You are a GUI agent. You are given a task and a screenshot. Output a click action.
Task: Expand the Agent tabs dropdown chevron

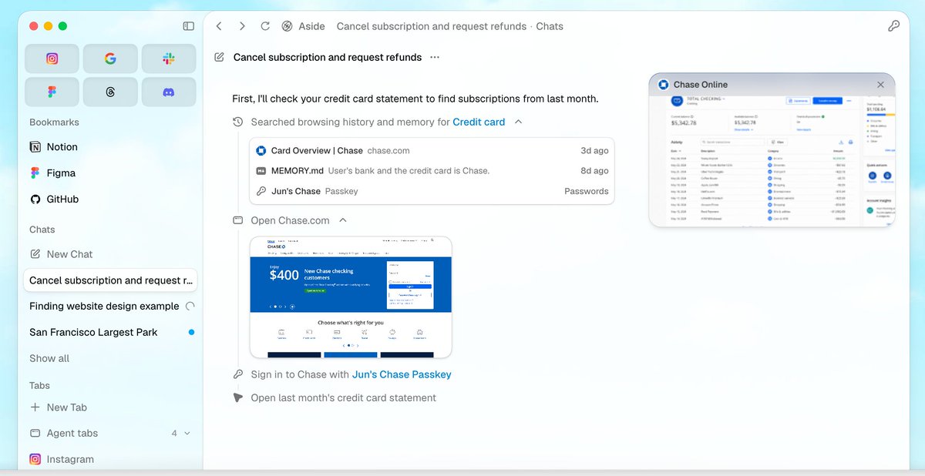tap(187, 434)
